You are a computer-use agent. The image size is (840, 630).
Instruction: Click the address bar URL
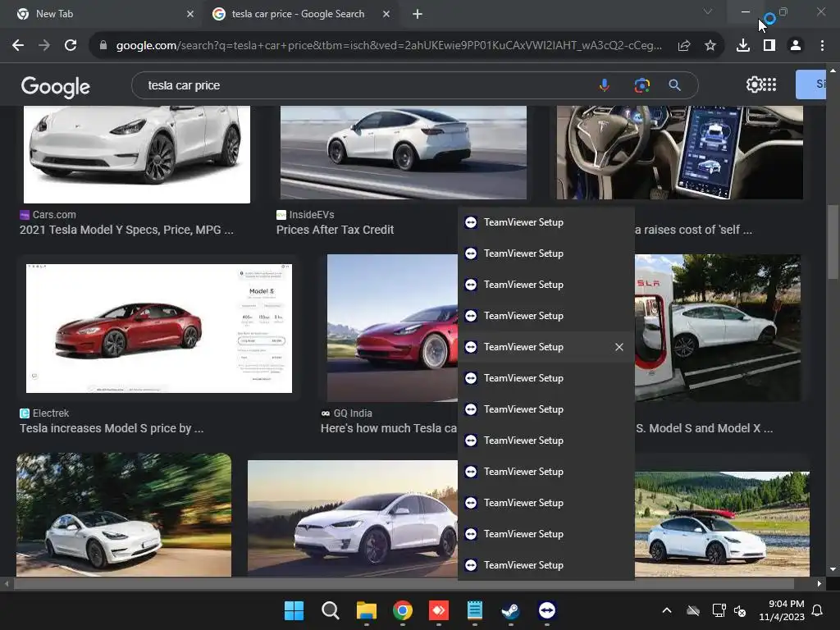pyautogui.click(x=389, y=46)
